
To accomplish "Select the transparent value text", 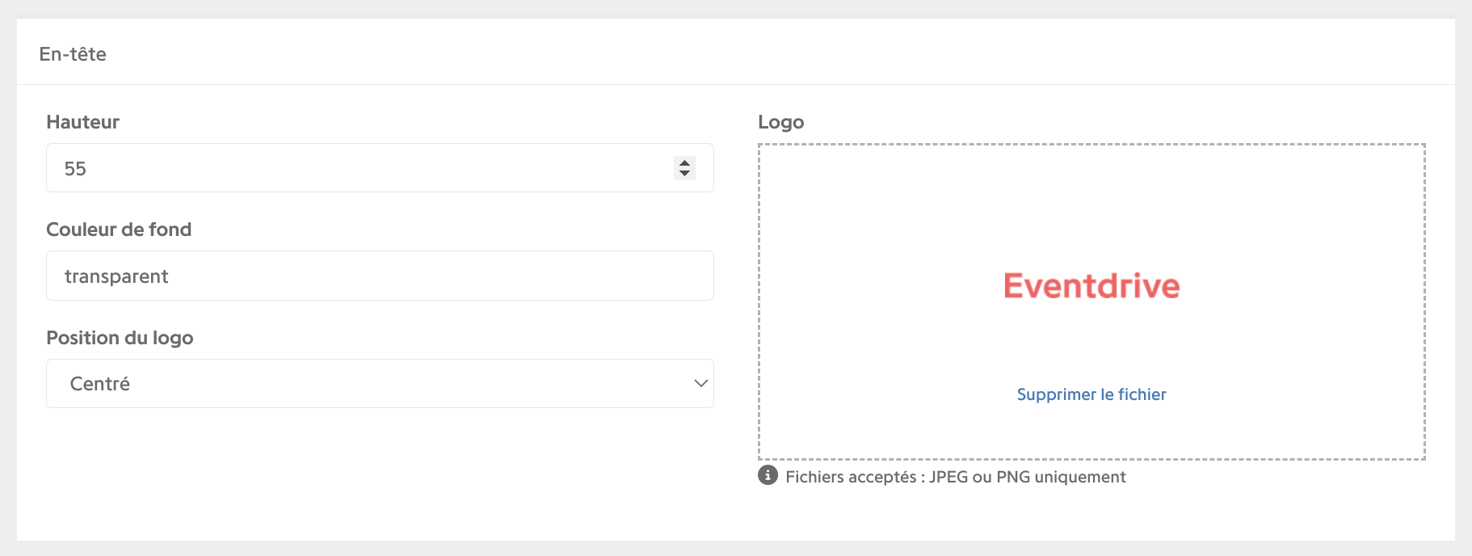I will point(116,276).
